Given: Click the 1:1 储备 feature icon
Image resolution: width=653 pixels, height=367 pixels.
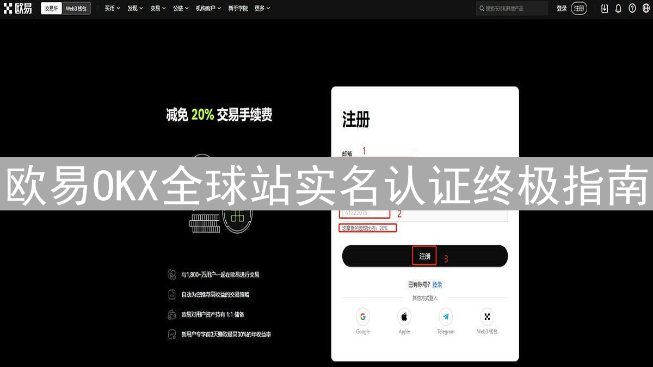Looking at the screenshot, I should [172, 314].
